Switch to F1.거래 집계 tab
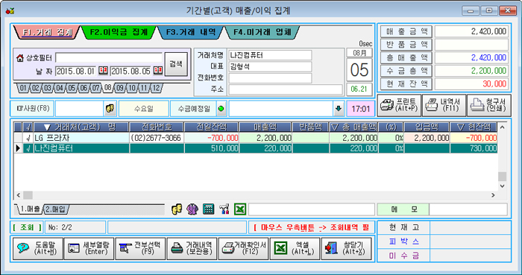 click(x=47, y=32)
